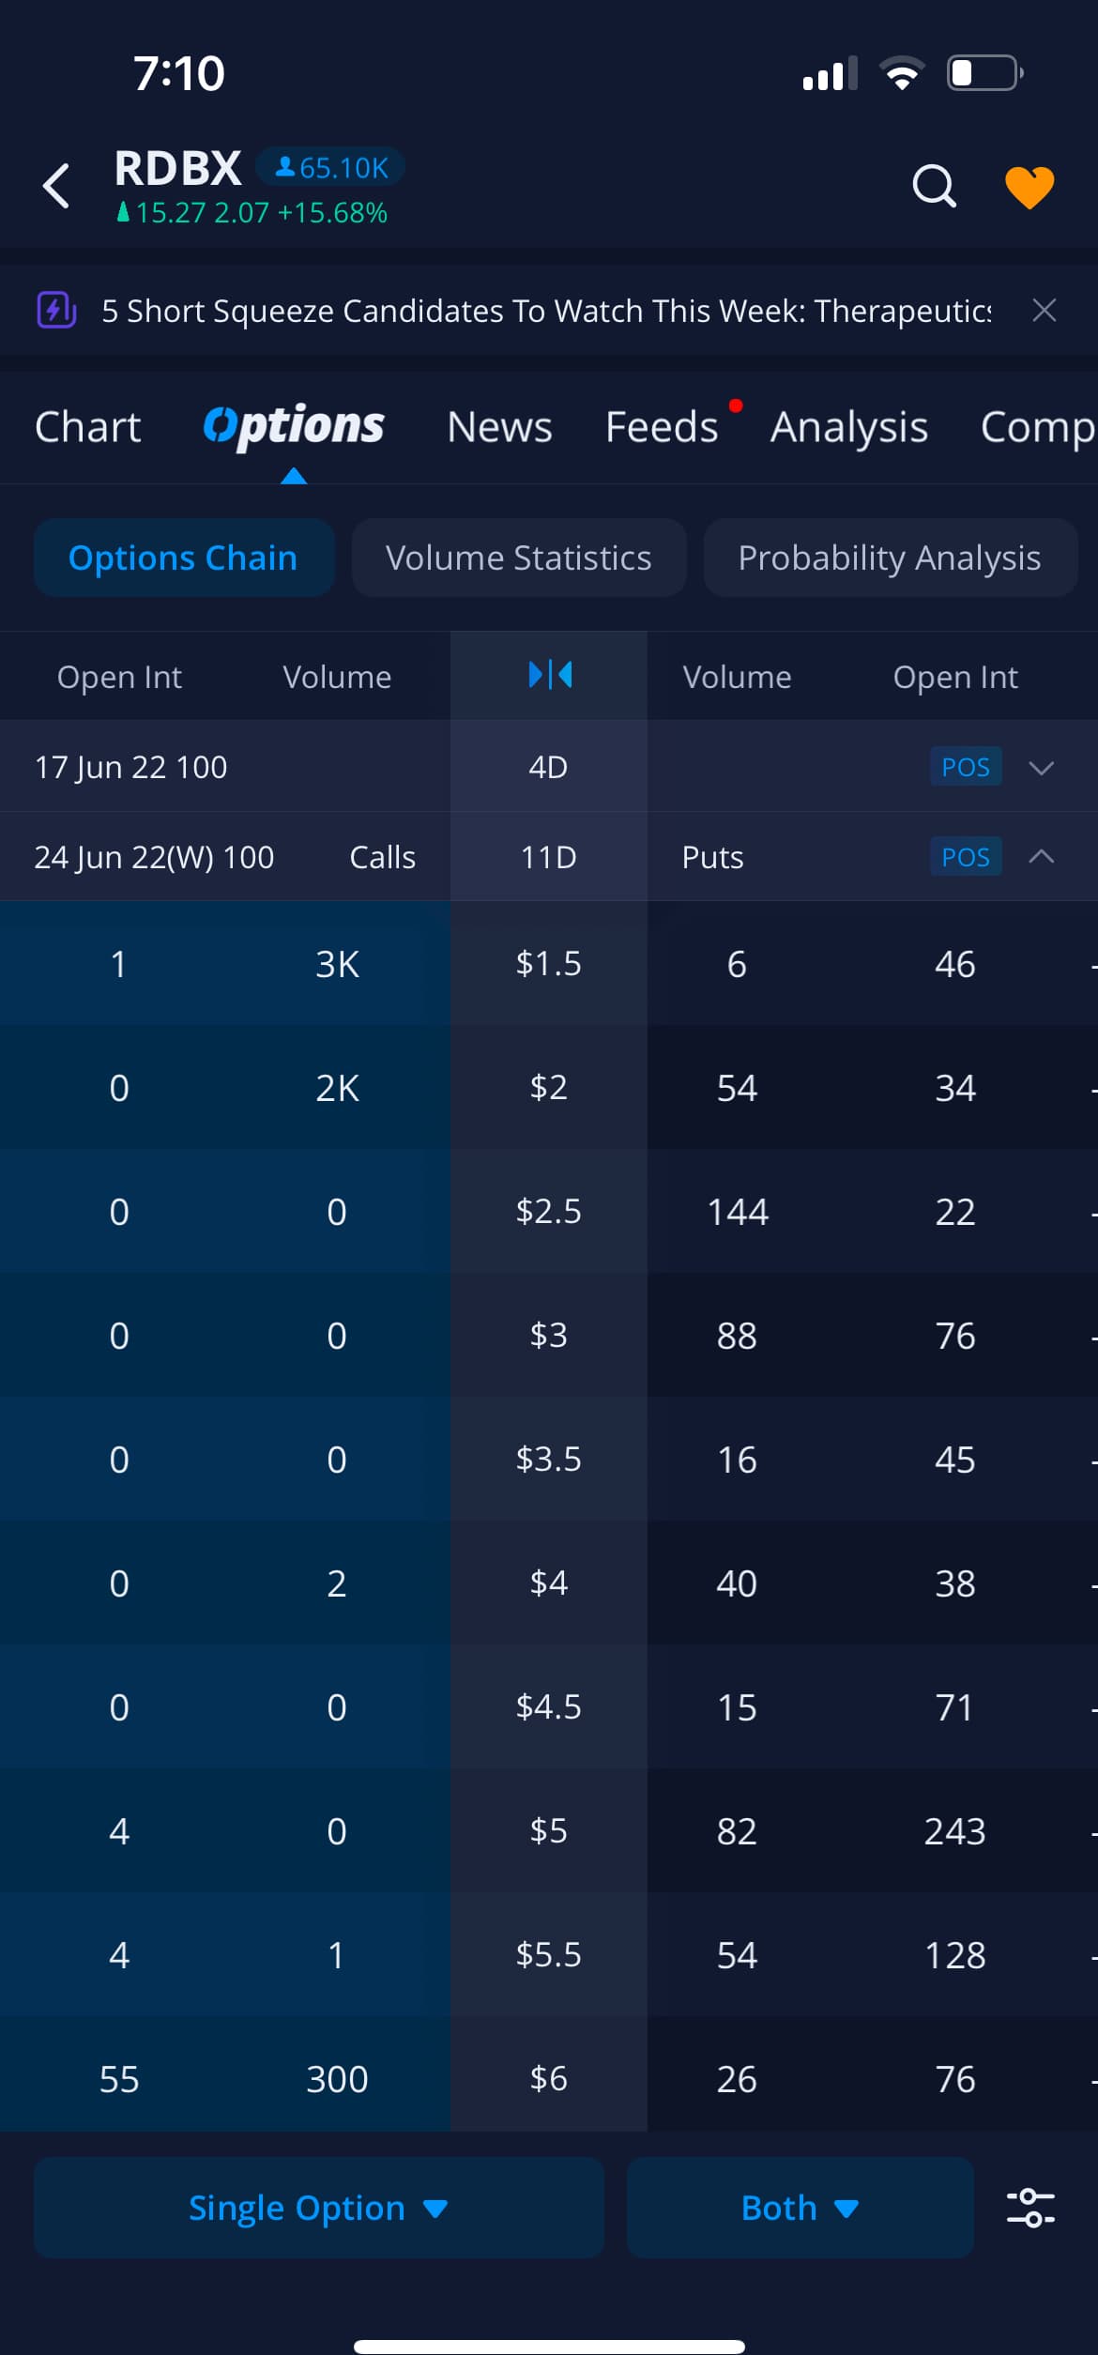Open options filter settings sliders icon

1030,2208
